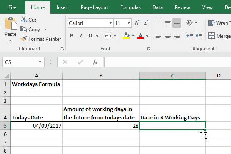Increase font size with large A
Viewport: 231px width, 154px height.
click(137, 23)
